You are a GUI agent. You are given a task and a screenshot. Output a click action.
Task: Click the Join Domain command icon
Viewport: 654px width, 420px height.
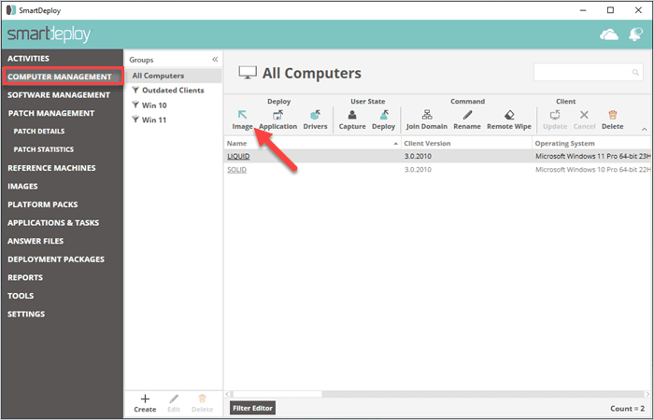427,115
